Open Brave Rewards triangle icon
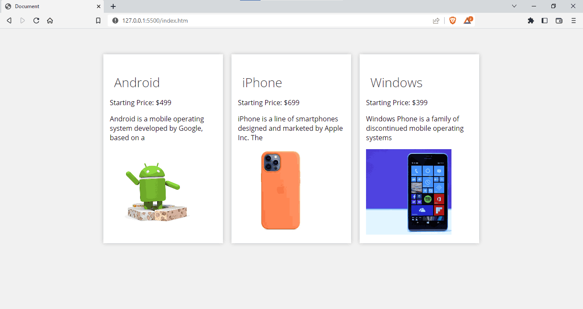 pyautogui.click(x=467, y=20)
